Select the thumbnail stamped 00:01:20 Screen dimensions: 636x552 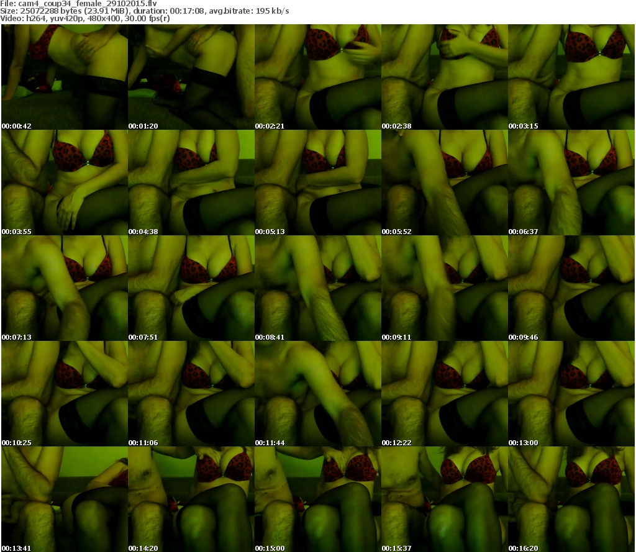(191, 77)
